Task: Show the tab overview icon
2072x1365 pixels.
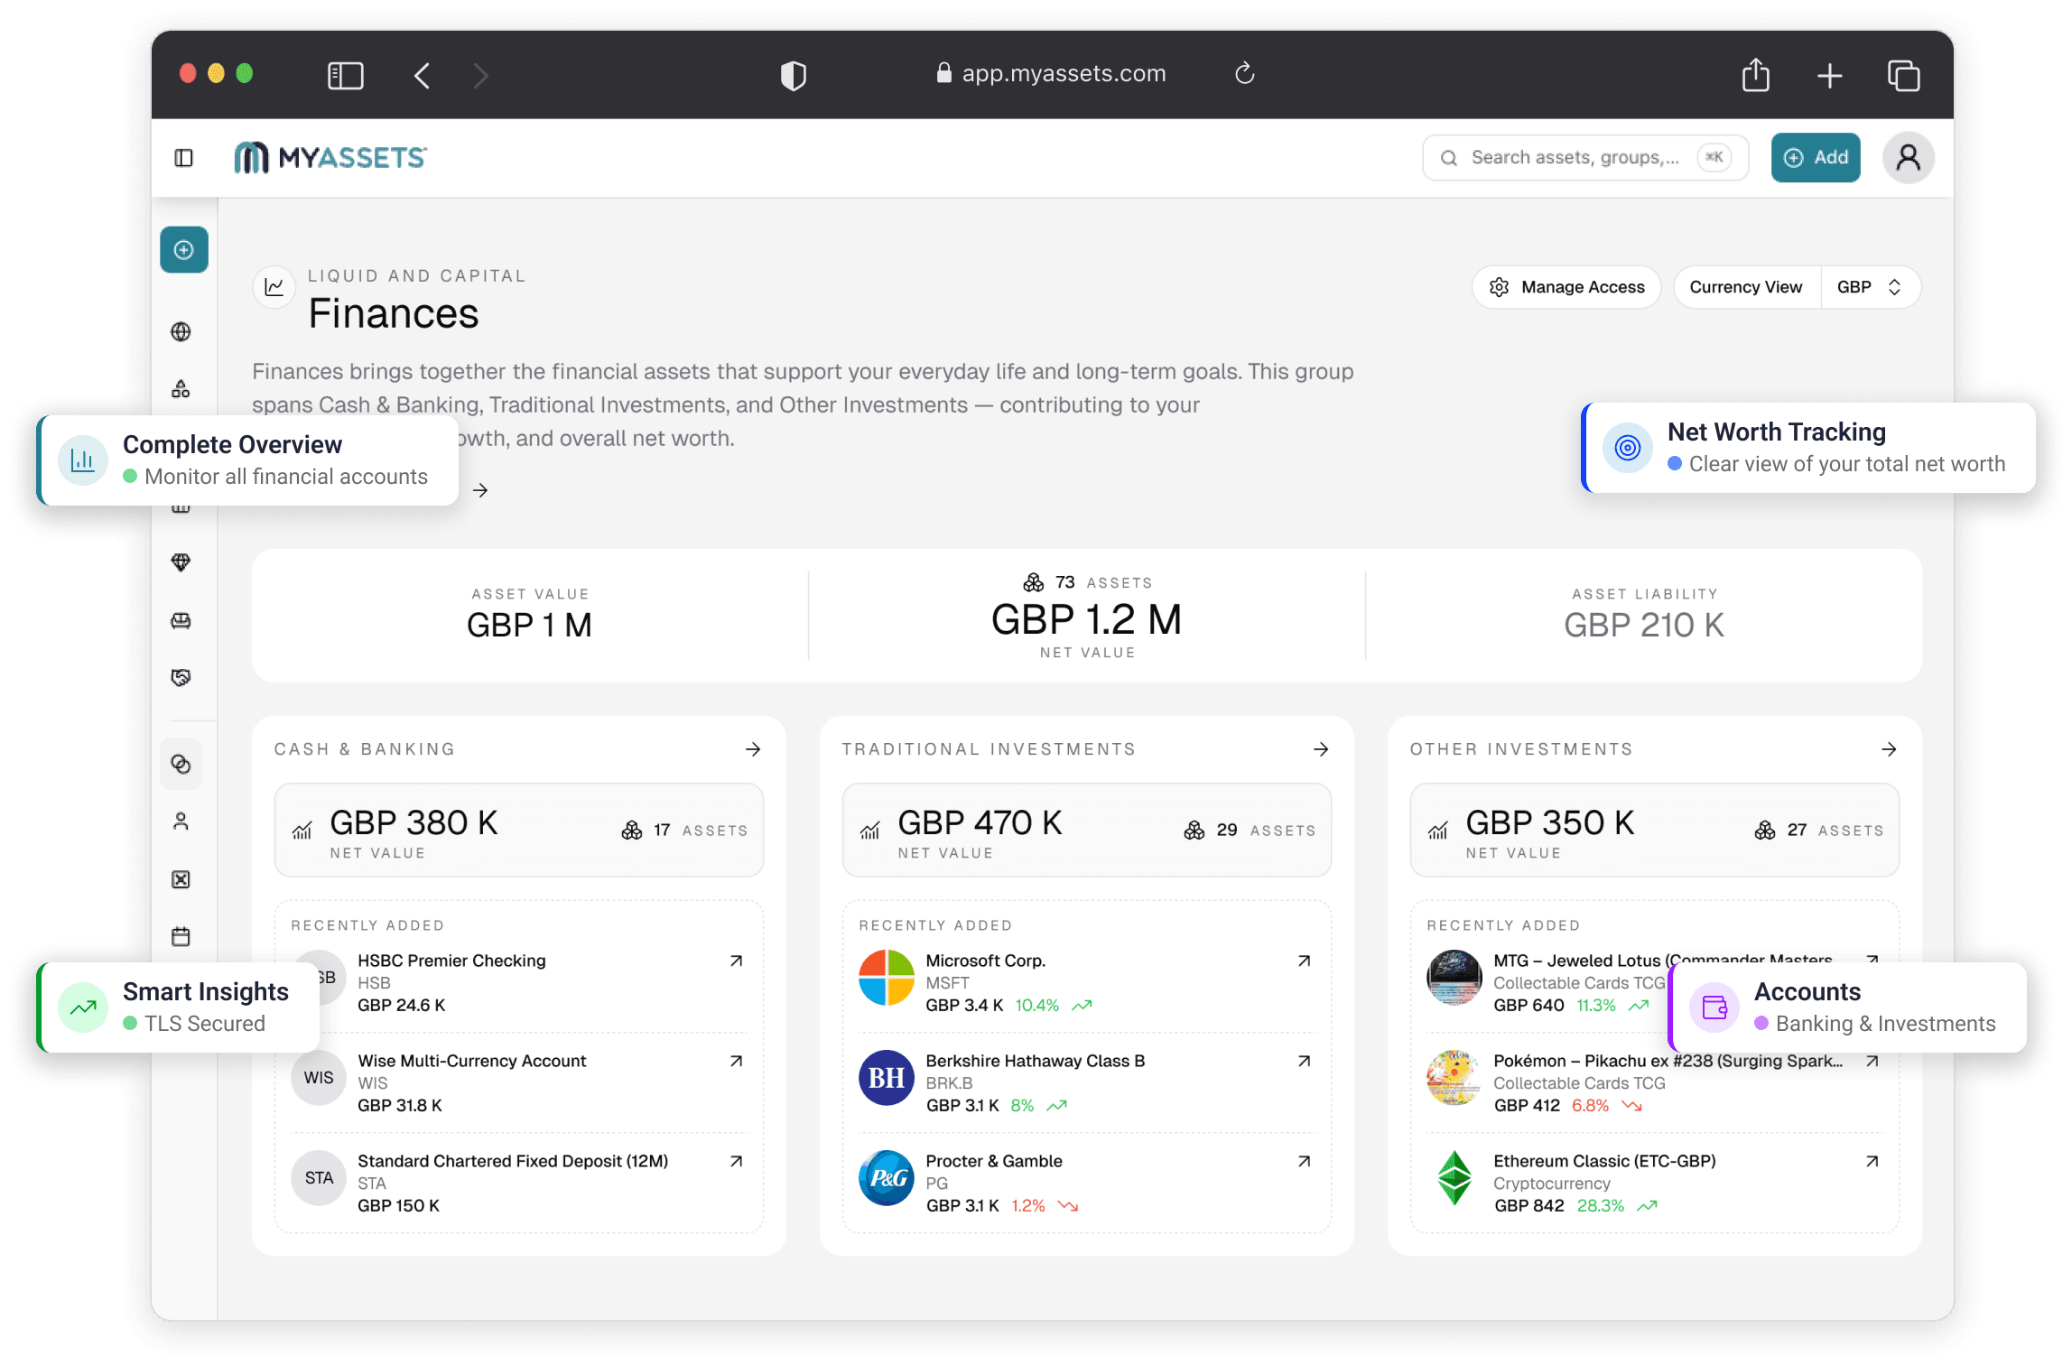Action: point(1903,76)
